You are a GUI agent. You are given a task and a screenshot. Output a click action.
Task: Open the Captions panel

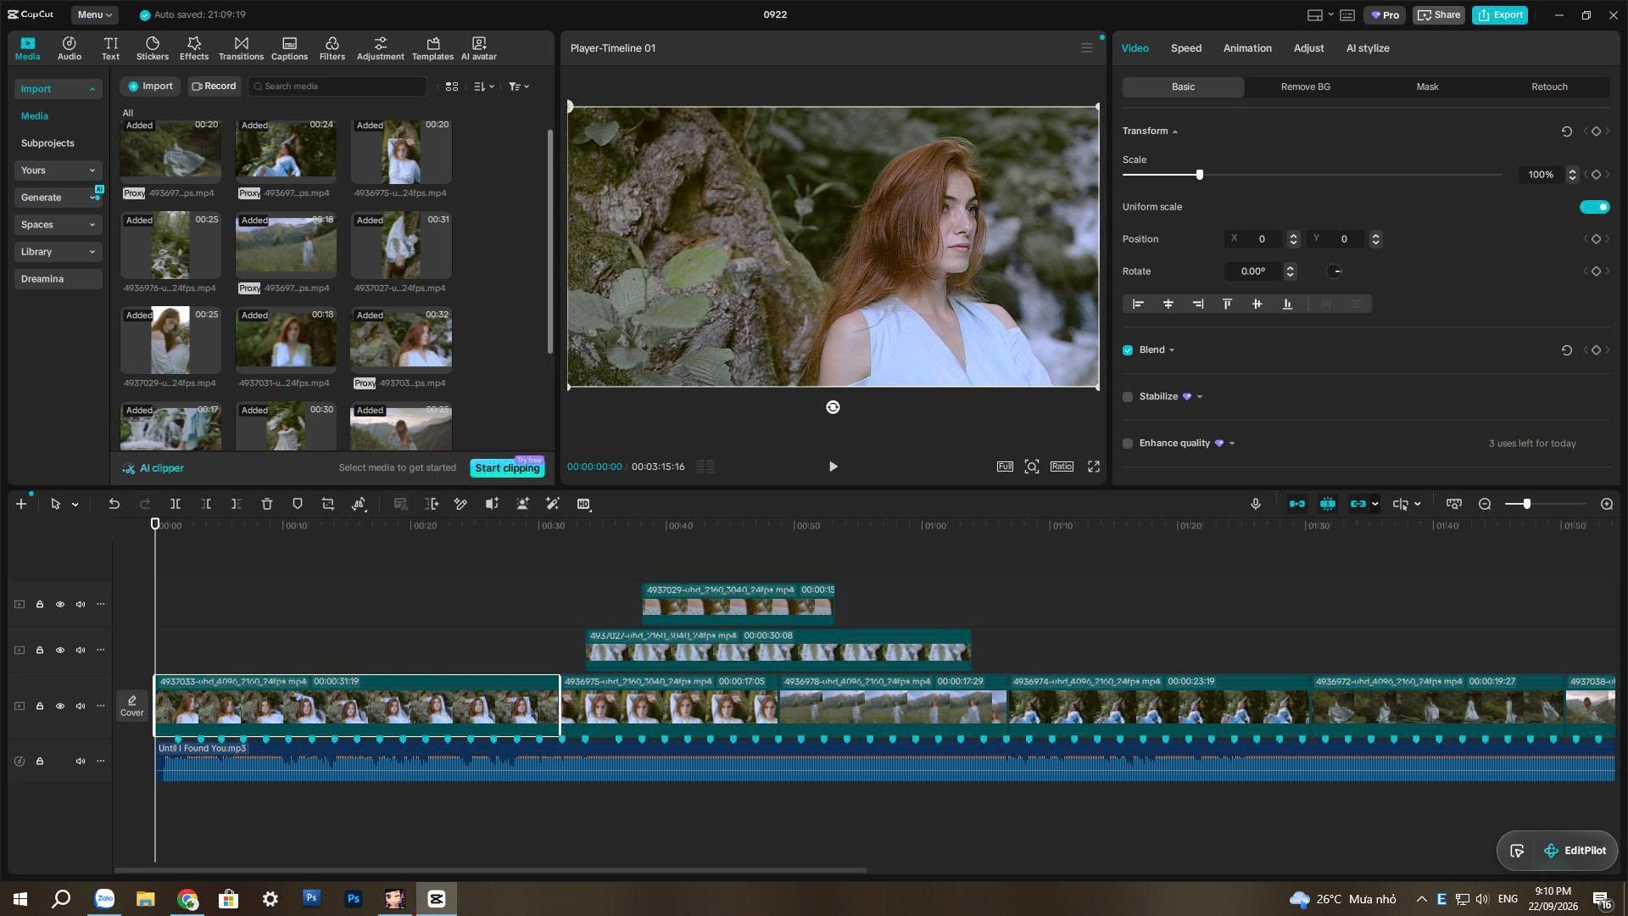click(289, 48)
